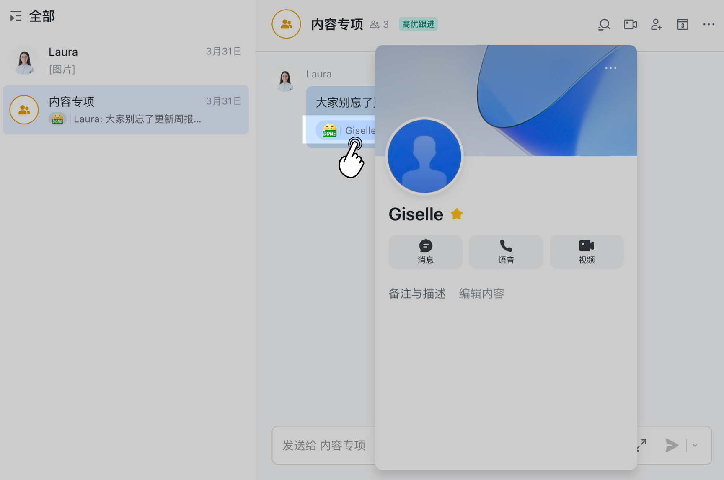This screenshot has width=724, height=480.
Task: Add a member with the add-person icon
Action: 656,25
